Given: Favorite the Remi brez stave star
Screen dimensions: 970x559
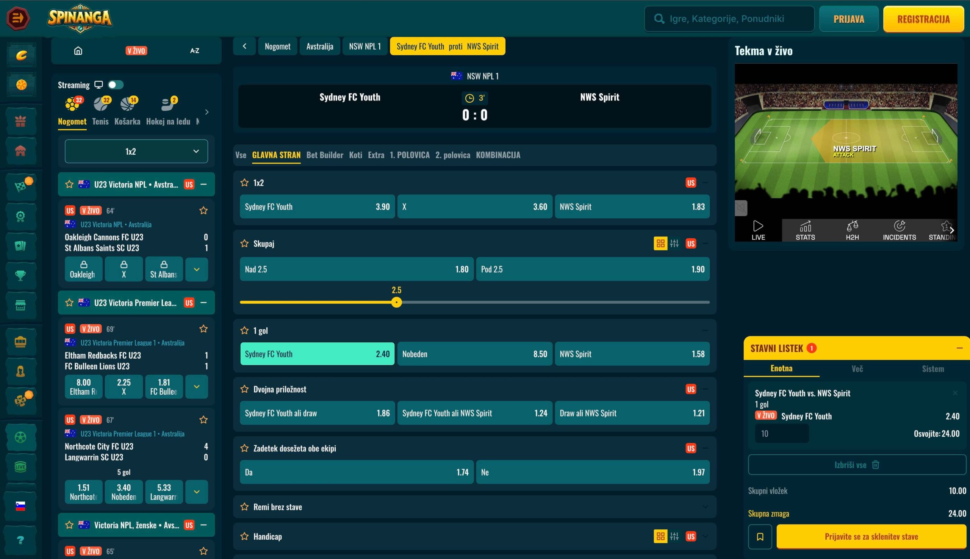Looking at the screenshot, I should click(244, 507).
